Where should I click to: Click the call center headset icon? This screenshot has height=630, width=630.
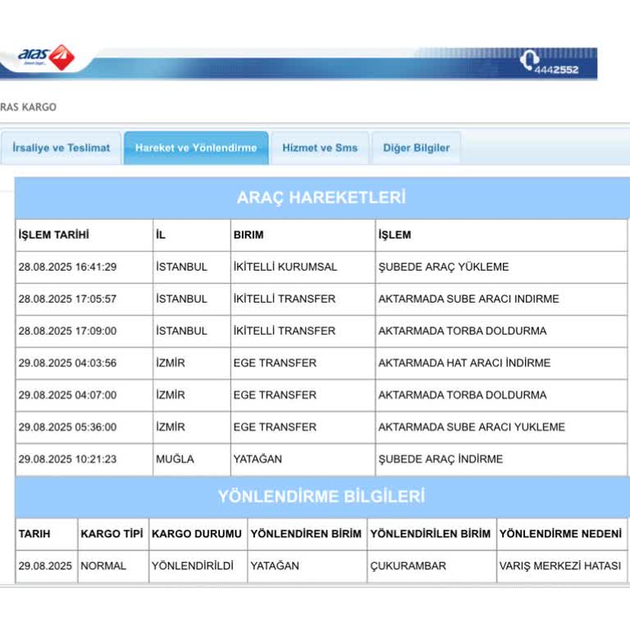(x=529, y=60)
